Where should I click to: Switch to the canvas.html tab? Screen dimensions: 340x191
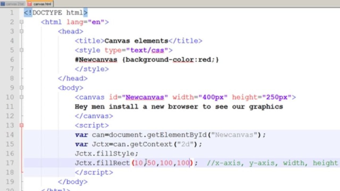pos(40,4)
